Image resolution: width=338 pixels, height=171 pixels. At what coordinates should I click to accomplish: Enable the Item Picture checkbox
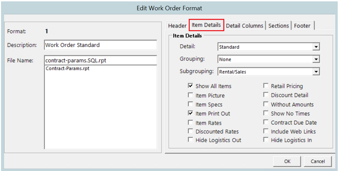190,95
